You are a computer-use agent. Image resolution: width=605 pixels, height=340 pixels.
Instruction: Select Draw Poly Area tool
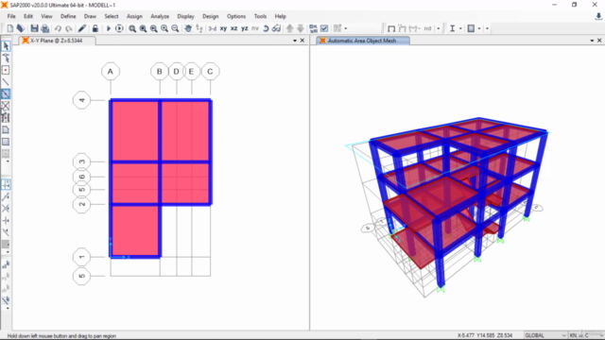(x=6, y=130)
